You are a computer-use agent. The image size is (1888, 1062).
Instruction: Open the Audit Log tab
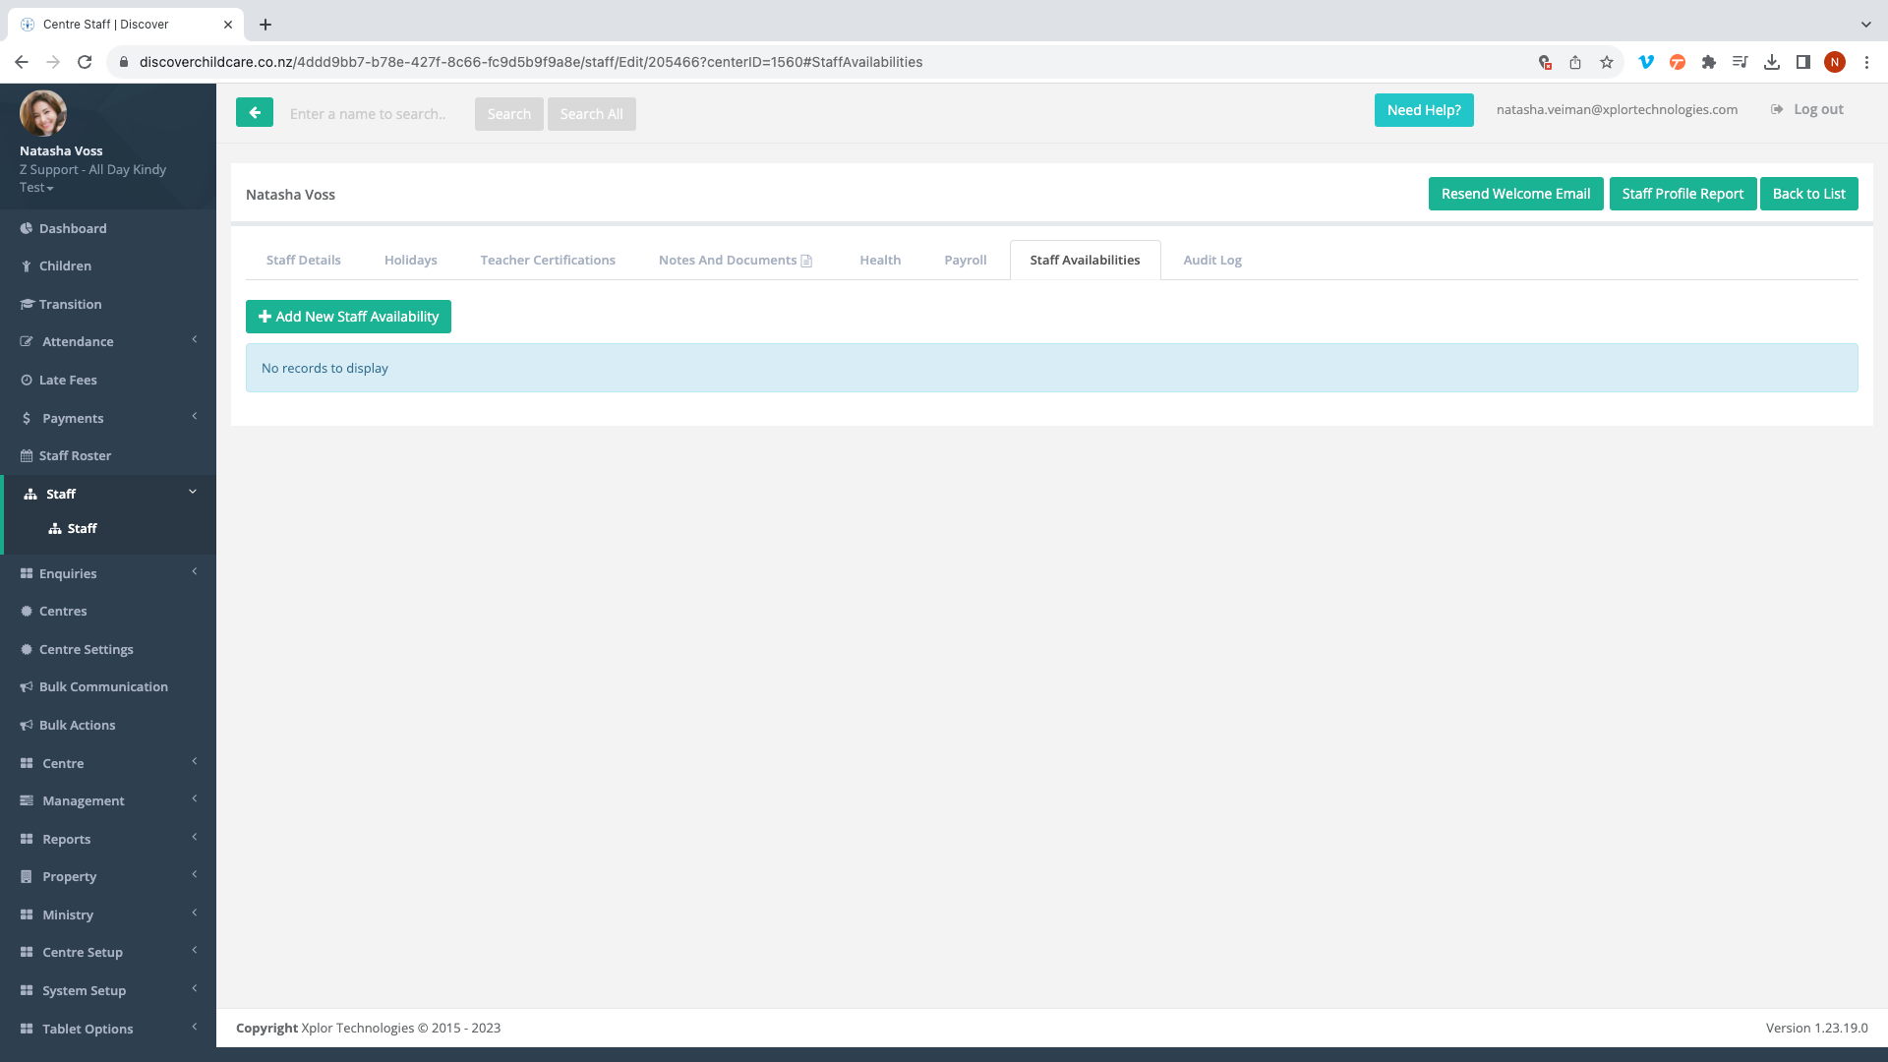pos(1211,261)
